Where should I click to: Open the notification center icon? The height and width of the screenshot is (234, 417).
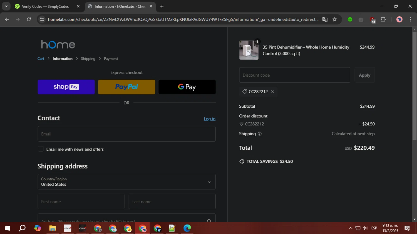point(407,228)
